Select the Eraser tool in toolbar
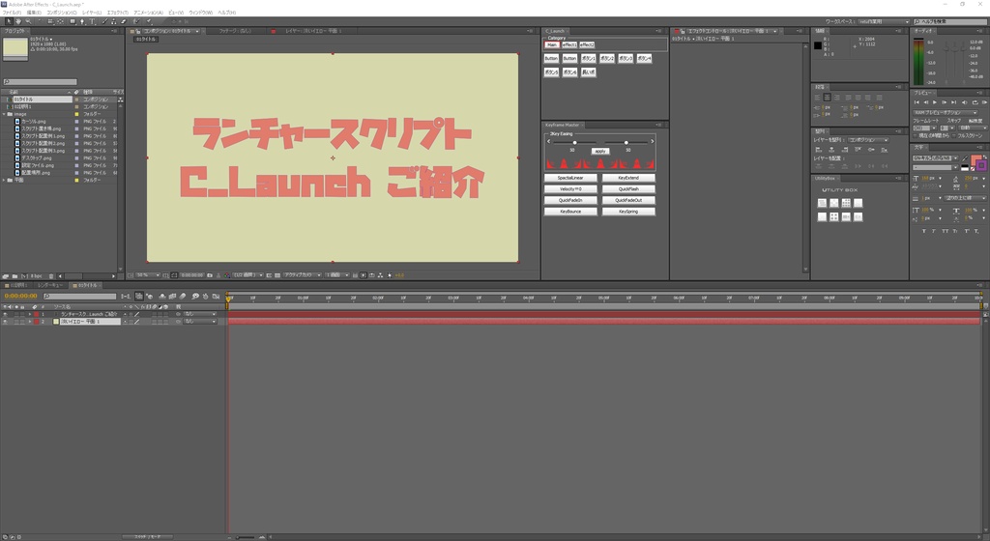Image resolution: width=990 pixels, height=541 pixels. coord(123,21)
